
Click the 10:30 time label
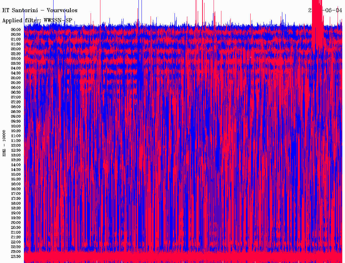coord(16,131)
